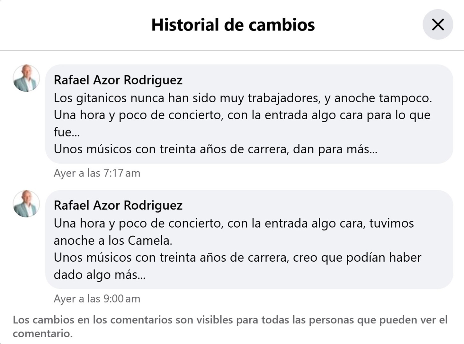This screenshot has height=344, width=464.
Task: Click the profile picture of the 9:00 am comment
Action: coord(26,204)
